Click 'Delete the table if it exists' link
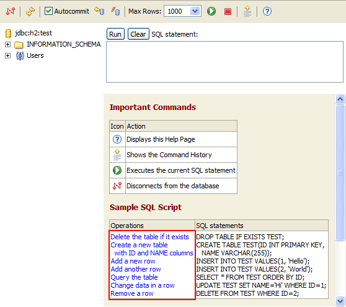Viewport: 346px width, 307px height. pyautogui.click(x=149, y=237)
